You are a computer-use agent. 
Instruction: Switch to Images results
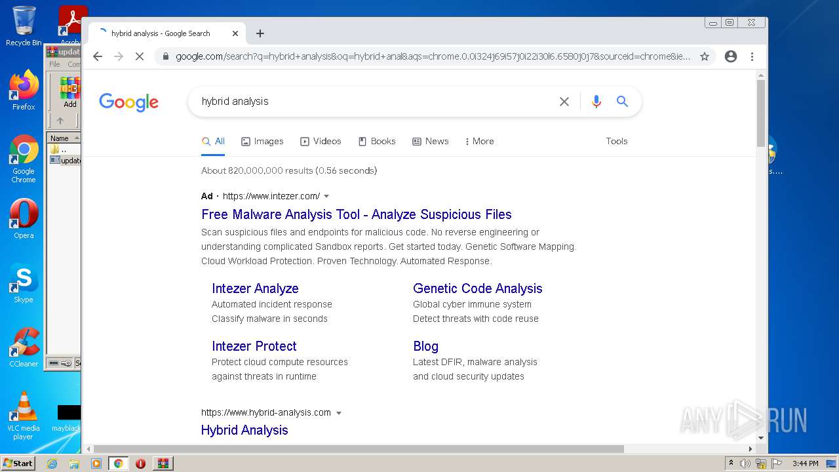(262, 142)
